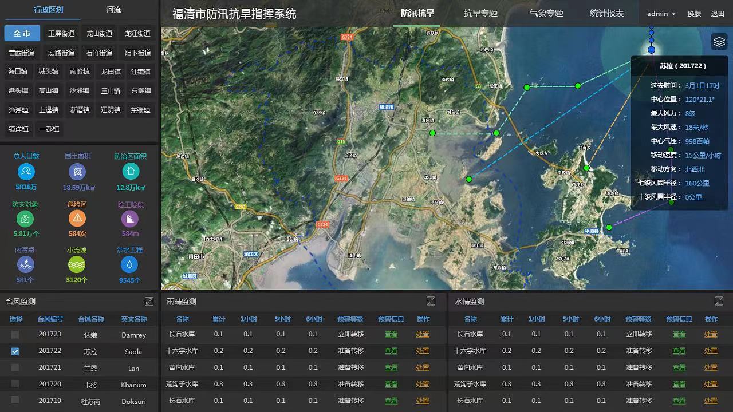
Task: Select the 国土面积 land area icon
Action: click(77, 171)
